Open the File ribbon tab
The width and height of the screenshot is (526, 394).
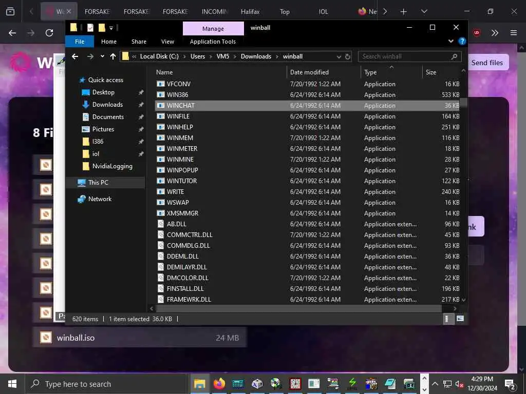tap(80, 42)
